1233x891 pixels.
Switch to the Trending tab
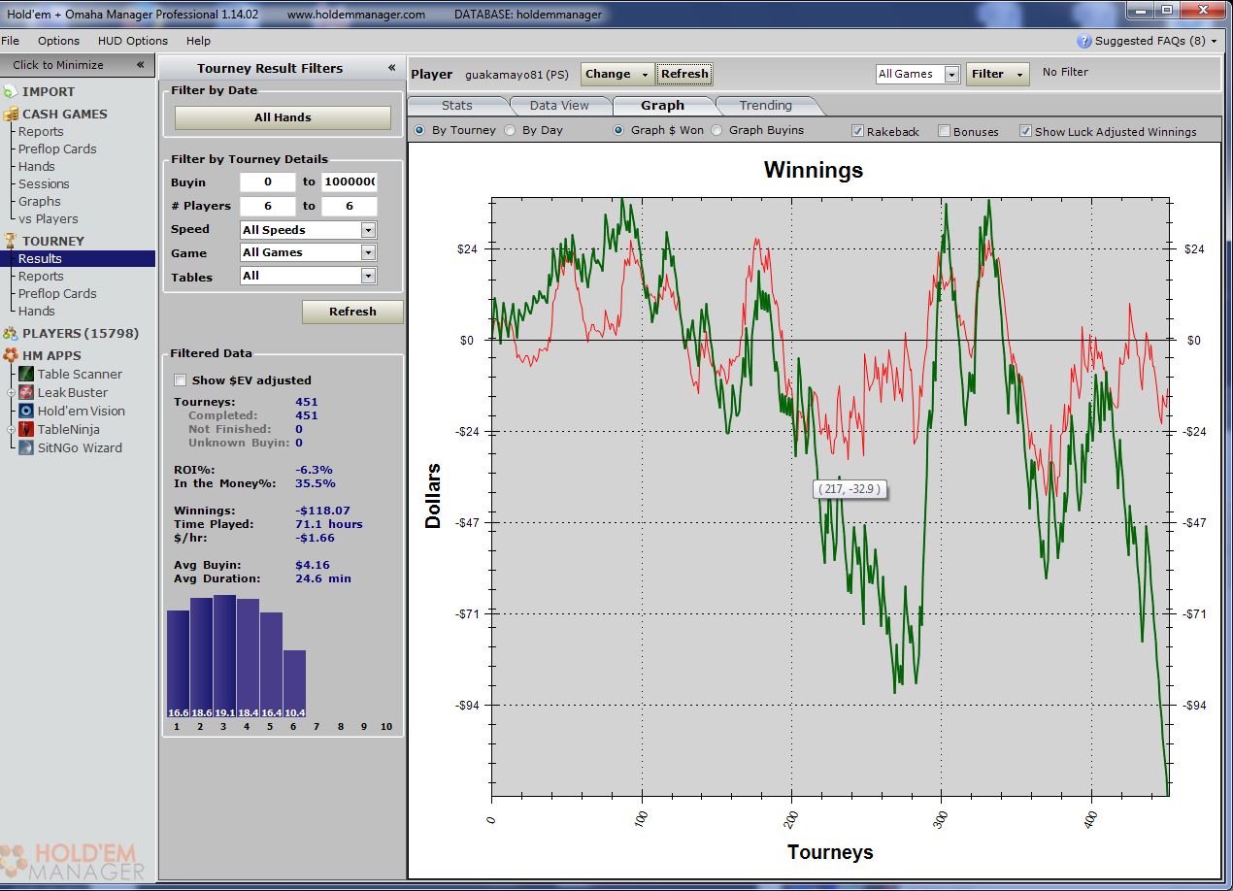(766, 106)
